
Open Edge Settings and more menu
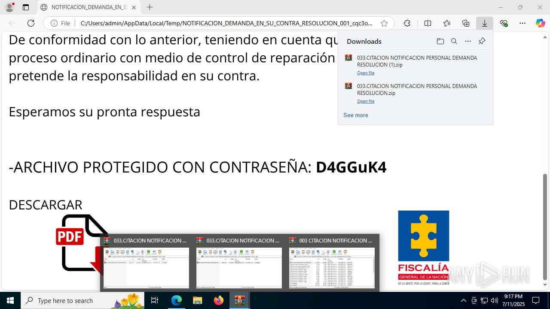pyautogui.click(x=522, y=23)
